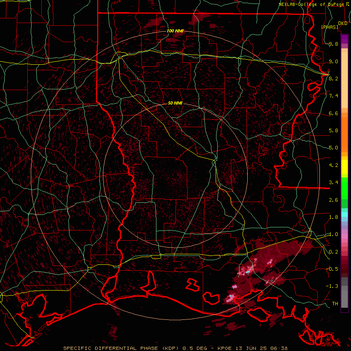Image resolution: width=351 pixels, height=351 pixels.
Task: Click the cyan high-KDP core in the storm
Action: [248, 272]
